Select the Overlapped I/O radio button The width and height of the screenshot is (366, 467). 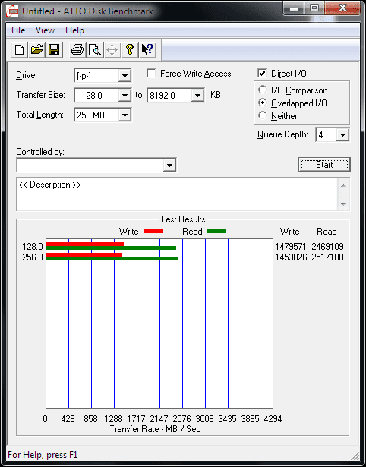(x=263, y=103)
